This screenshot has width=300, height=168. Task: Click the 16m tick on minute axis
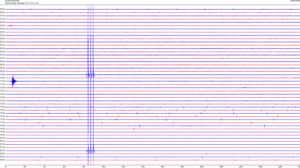click(162, 167)
